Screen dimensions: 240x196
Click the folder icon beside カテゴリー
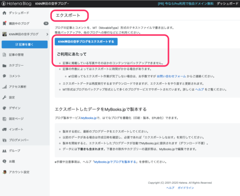tap(4, 66)
